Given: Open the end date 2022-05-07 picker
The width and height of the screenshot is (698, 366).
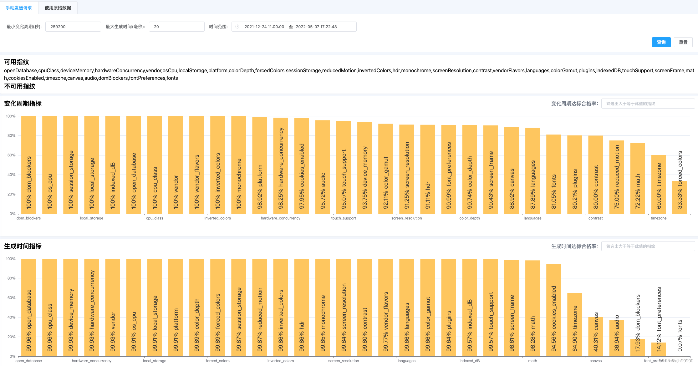Looking at the screenshot, I should [316, 27].
